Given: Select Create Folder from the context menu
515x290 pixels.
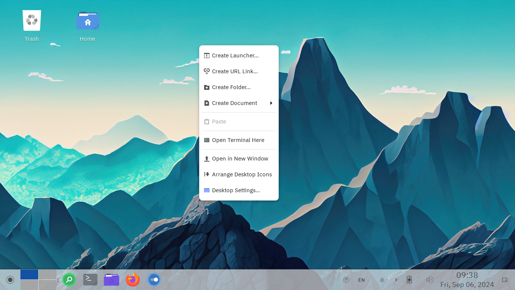Looking at the screenshot, I should (231, 87).
